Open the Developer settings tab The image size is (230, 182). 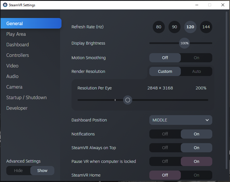[17, 108]
